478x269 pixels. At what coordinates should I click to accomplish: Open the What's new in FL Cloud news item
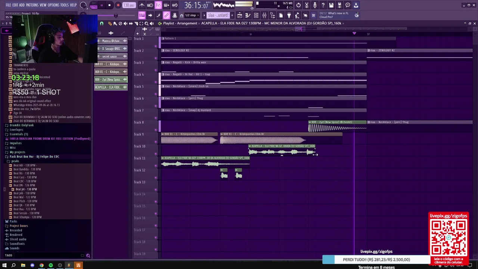click(339, 15)
